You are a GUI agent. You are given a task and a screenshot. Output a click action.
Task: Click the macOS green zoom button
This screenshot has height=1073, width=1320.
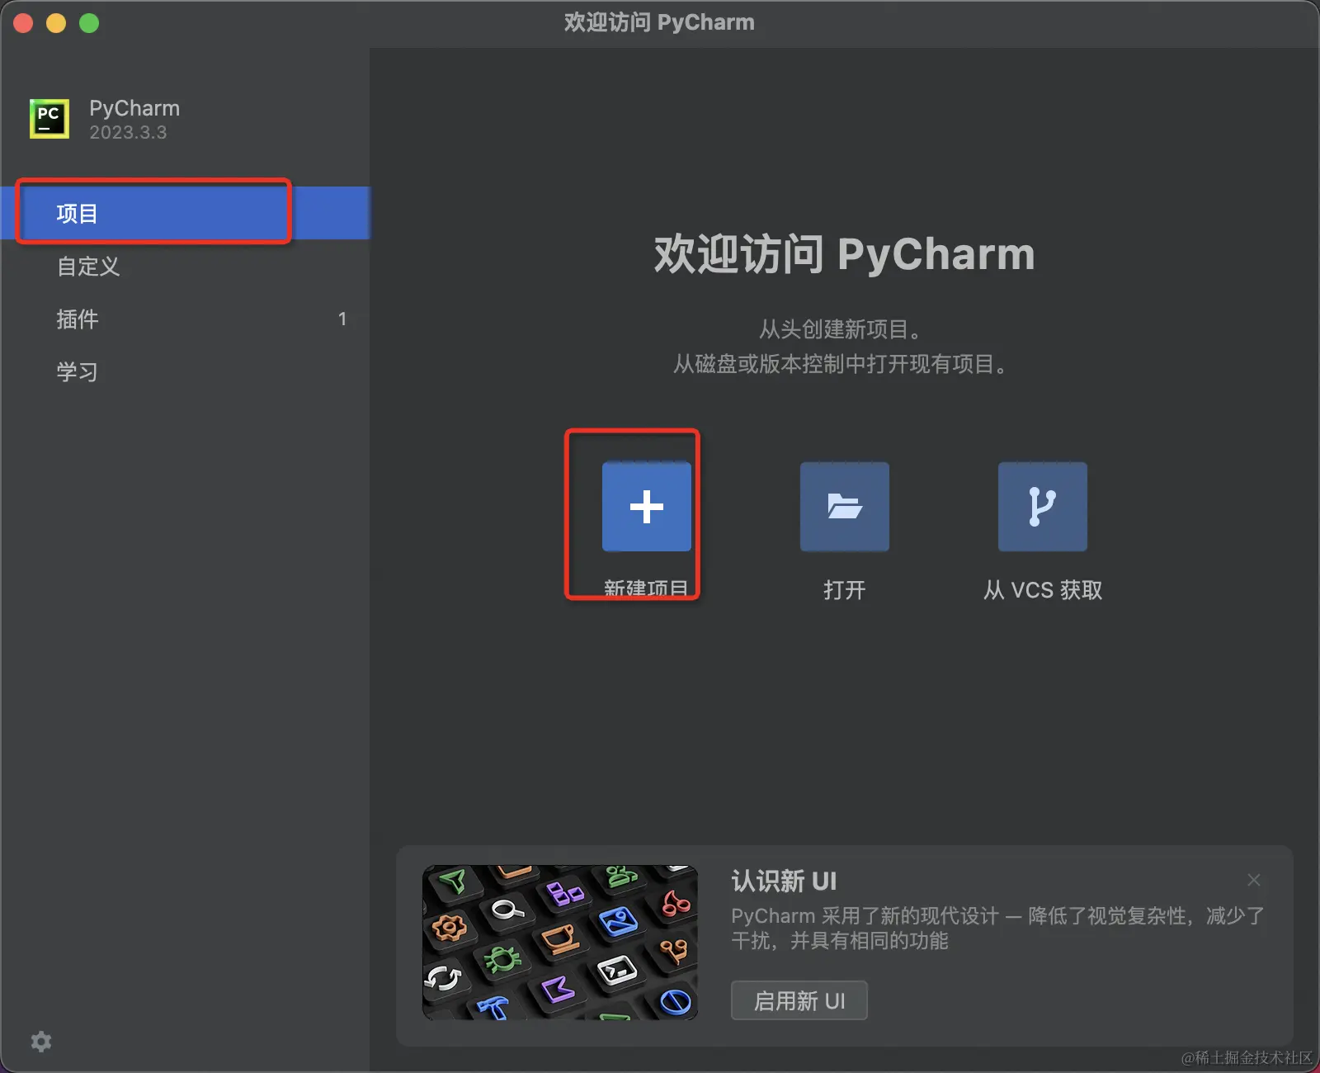point(89,23)
